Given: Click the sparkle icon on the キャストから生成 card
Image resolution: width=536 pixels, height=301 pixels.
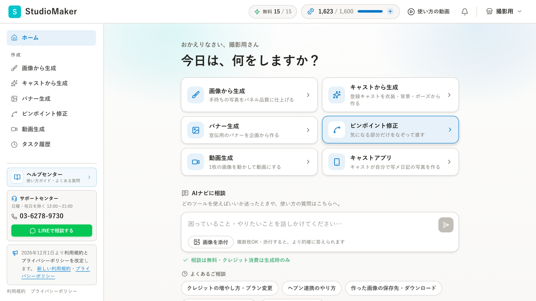Looking at the screenshot, I should 337,95.
